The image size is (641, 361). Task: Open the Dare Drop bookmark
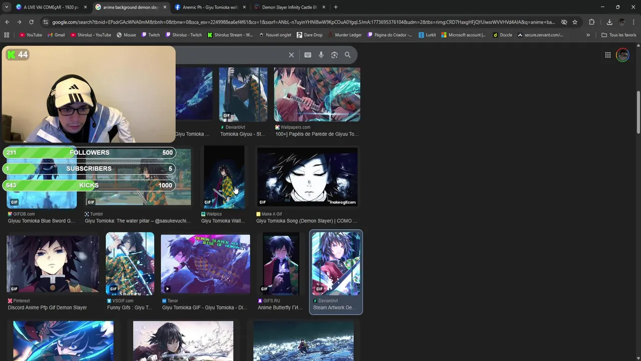coord(310,35)
